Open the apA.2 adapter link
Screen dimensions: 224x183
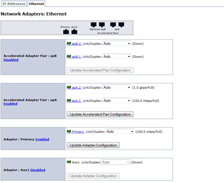76,88
